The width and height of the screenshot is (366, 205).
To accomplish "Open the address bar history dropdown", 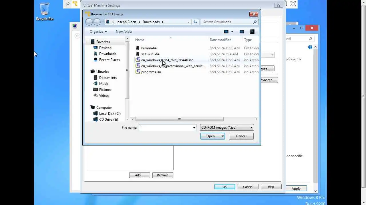I will [189, 22].
